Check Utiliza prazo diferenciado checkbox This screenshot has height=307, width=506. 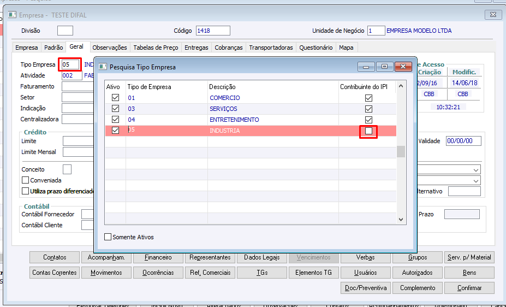coord(25,191)
